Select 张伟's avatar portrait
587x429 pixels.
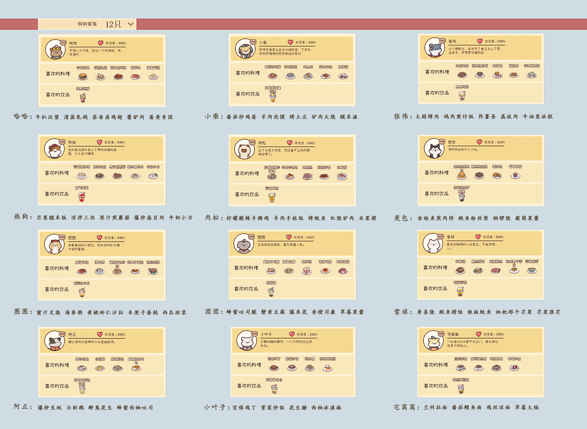434,48
